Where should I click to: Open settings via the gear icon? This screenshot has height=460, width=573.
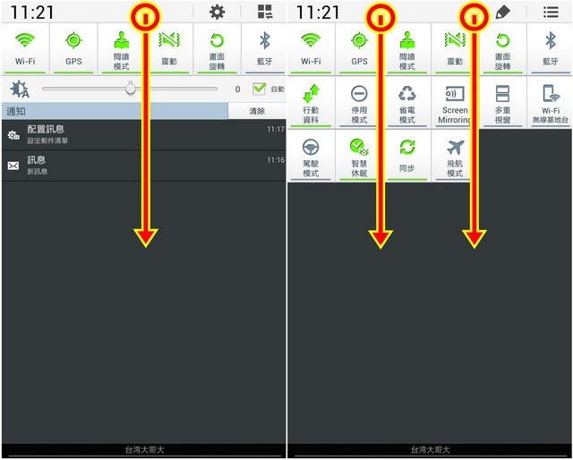(x=217, y=13)
